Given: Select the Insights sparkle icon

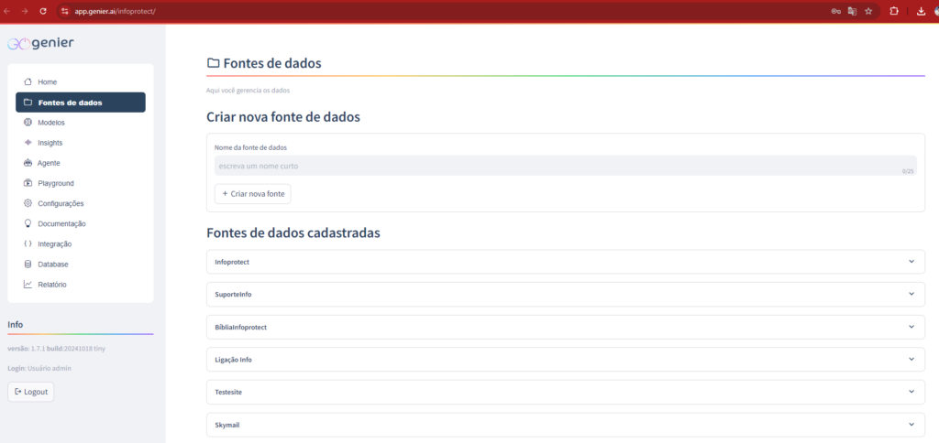Looking at the screenshot, I should pos(28,143).
